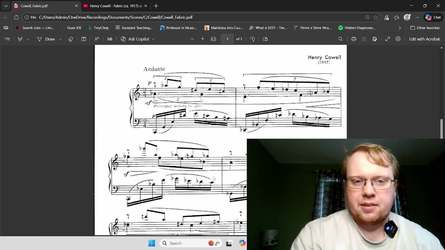
Task: Expand the highlight color dropdown arrow
Action: pyautogui.click(x=28, y=39)
